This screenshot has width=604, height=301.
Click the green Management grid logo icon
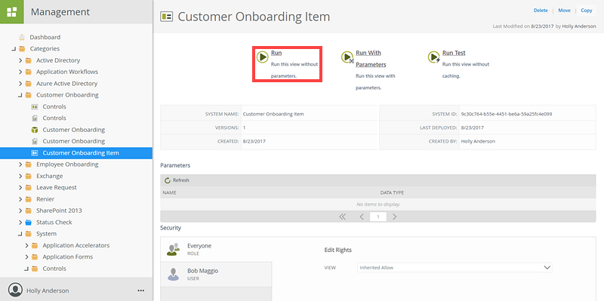point(12,12)
